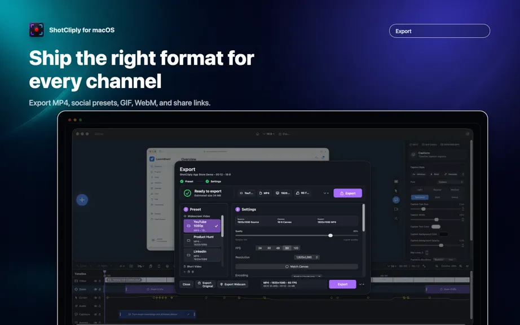Screen dimensions: 520x325
Task: Click the YouTube preset chip in summary bar
Action: pos(246,193)
